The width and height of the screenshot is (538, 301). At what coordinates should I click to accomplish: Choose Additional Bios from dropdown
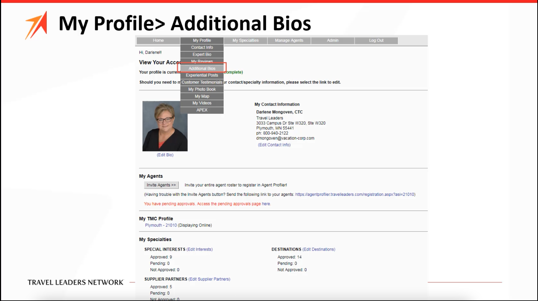[x=202, y=68]
